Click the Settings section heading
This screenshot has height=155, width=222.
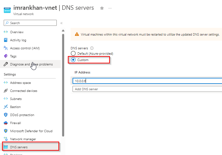pos(10,74)
